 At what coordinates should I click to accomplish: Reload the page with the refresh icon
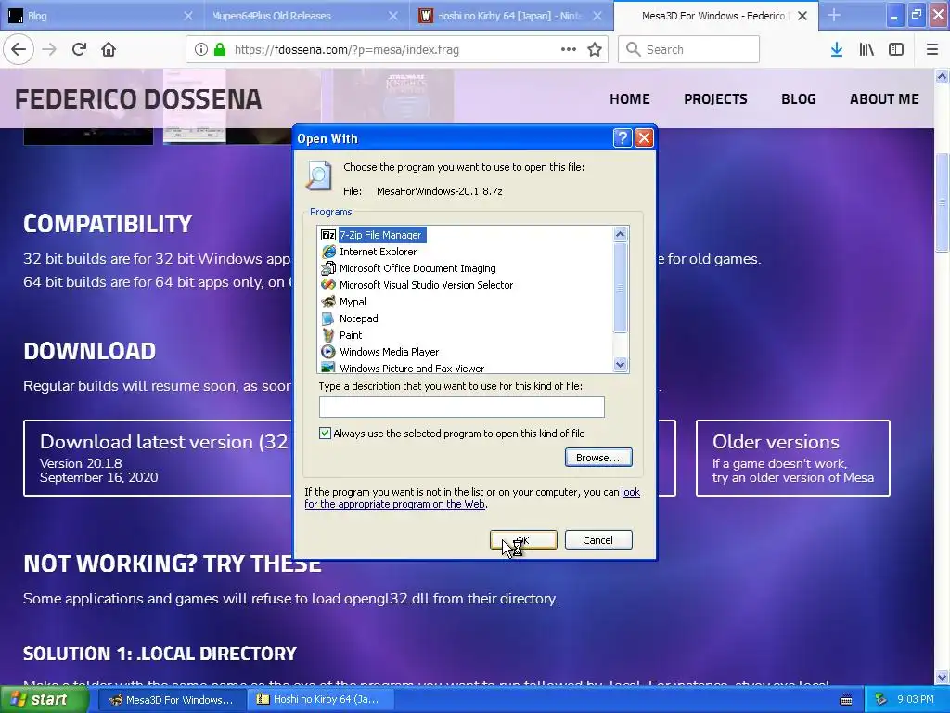(x=79, y=49)
